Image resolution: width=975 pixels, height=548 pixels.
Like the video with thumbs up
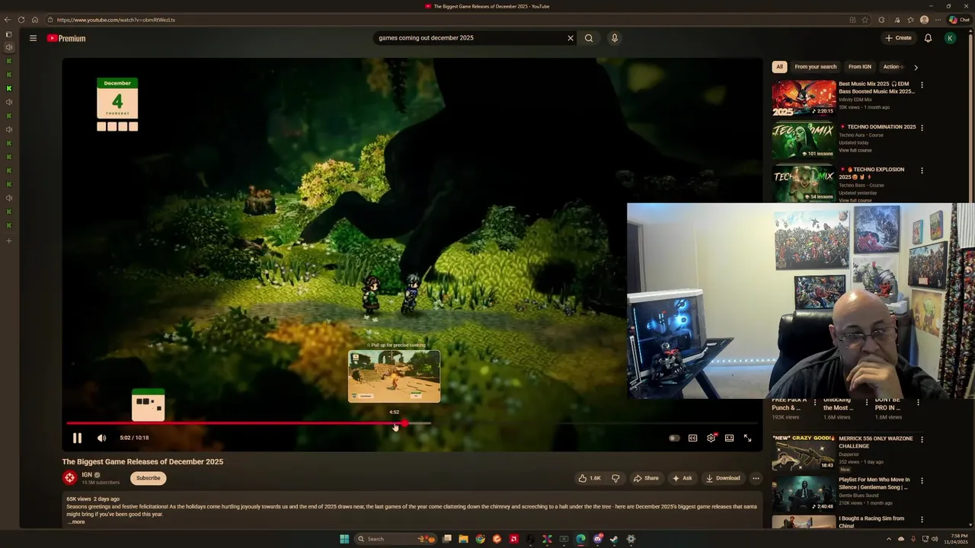(590, 478)
